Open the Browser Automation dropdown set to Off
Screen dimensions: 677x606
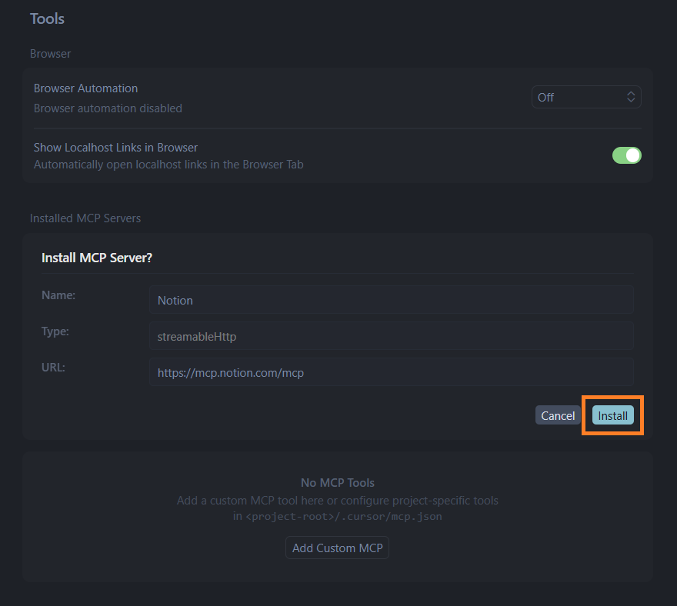pyautogui.click(x=585, y=97)
